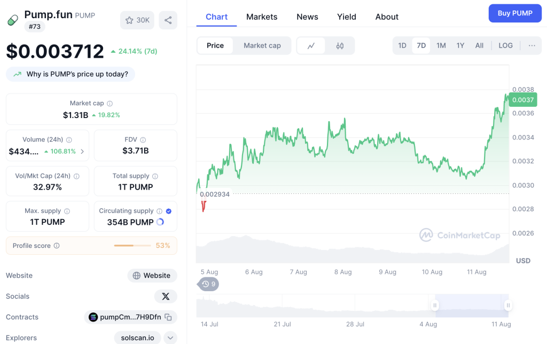The height and width of the screenshot is (344, 547).
Task: Set chart range to All
Action: point(479,46)
